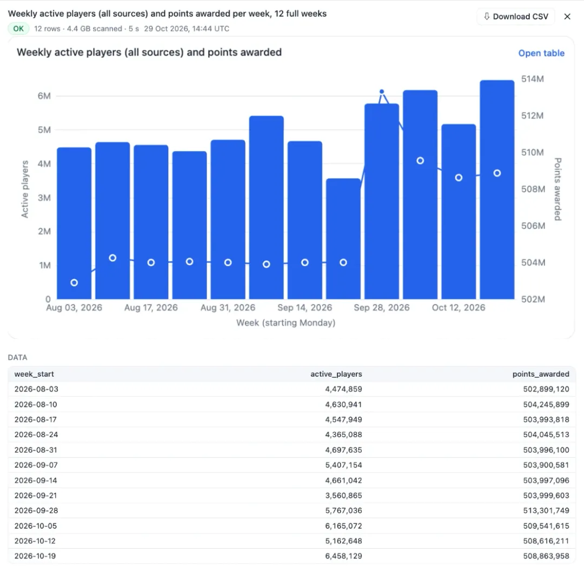The image size is (584, 566).
Task: Select the 4,697,635 active players cell
Action: (343, 450)
